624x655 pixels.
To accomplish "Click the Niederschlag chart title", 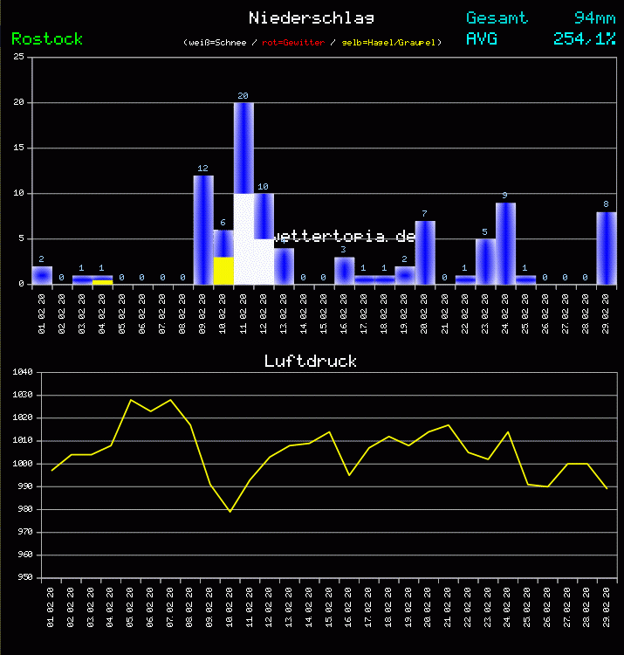I will 312,17.
